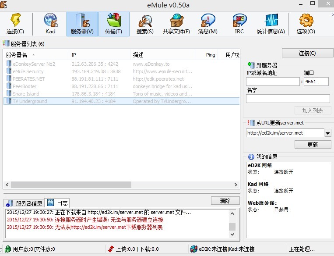Click the log scroll up arrow
Image resolution: width=334 pixels, height=256 pixels.
pyautogui.click(x=232, y=213)
